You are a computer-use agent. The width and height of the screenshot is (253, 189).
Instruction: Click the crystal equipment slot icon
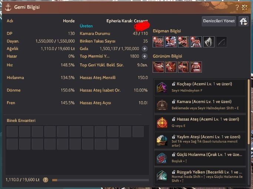(x=209, y=42)
